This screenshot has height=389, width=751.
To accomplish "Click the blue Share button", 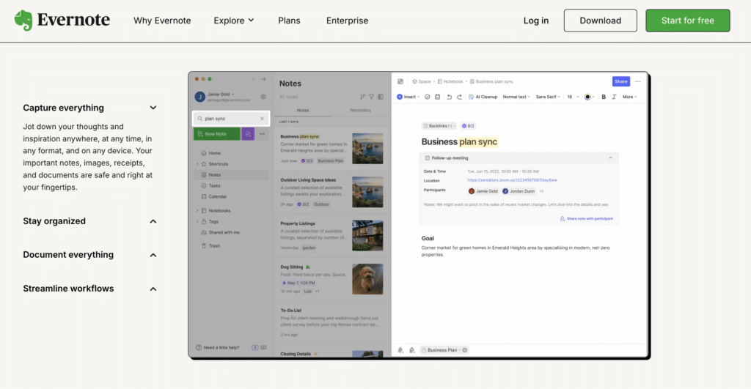I will pyautogui.click(x=620, y=81).
